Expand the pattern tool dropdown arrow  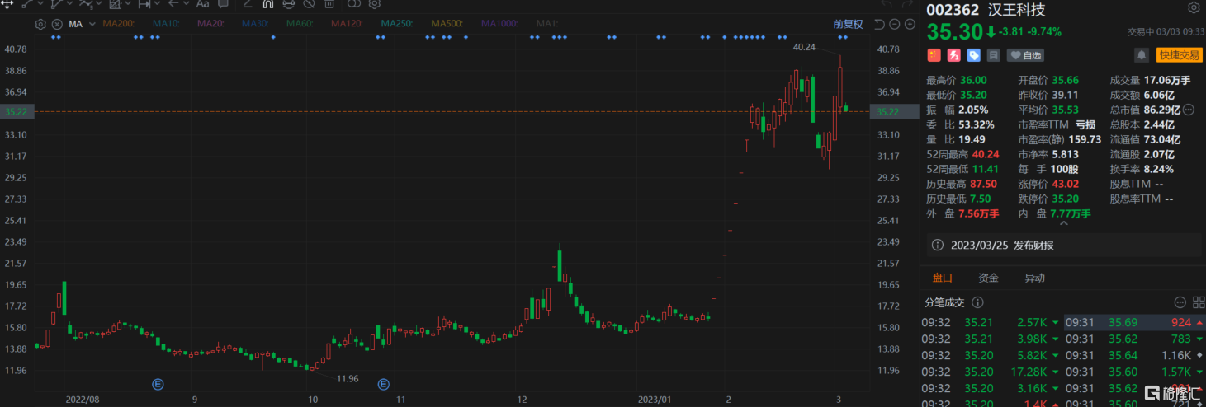[x=128, y=4]
